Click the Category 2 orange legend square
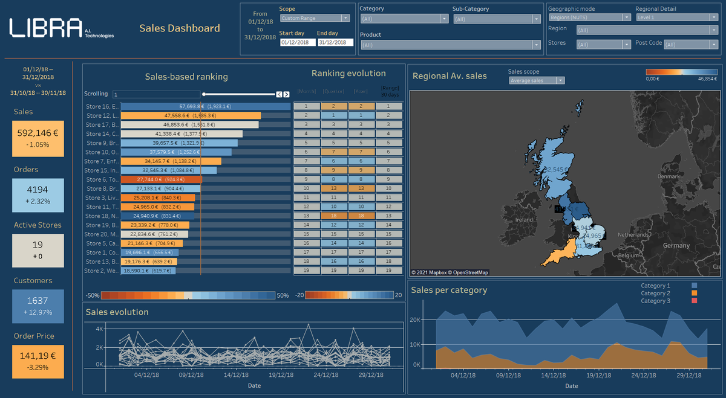 pyautogui.click(x=694, y=294)
